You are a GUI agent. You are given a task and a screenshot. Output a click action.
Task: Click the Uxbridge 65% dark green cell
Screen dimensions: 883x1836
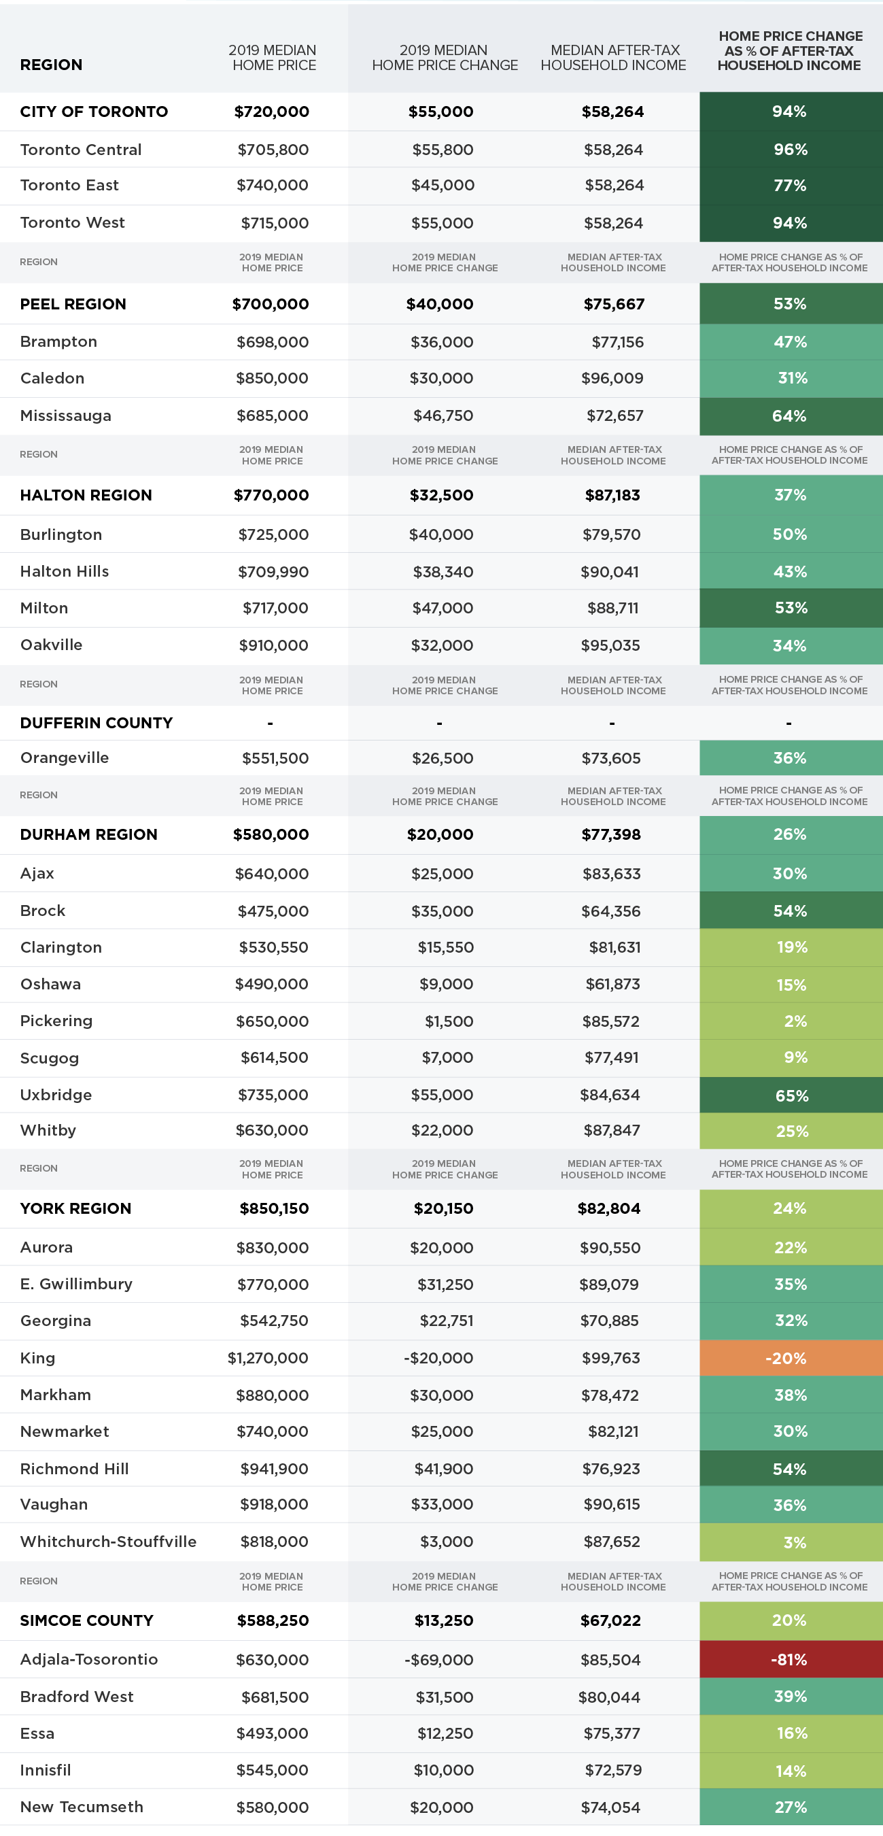pyautogui.click(x=791, y=1095)
